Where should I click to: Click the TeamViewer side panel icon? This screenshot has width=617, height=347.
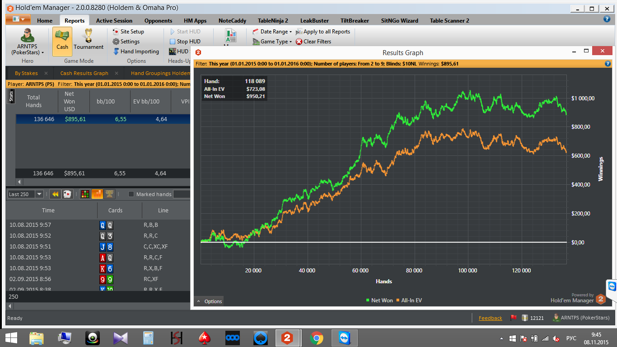612,286
